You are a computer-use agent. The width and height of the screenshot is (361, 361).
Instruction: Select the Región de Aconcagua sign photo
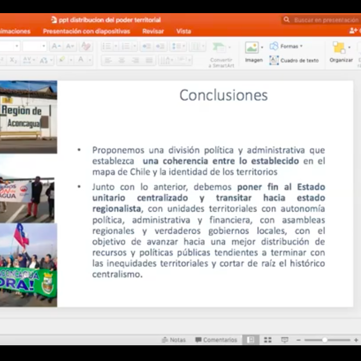click(x=28, y=117)
